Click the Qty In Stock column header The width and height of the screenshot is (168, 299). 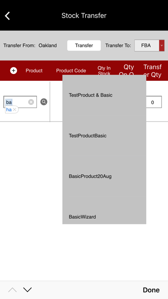104,70
